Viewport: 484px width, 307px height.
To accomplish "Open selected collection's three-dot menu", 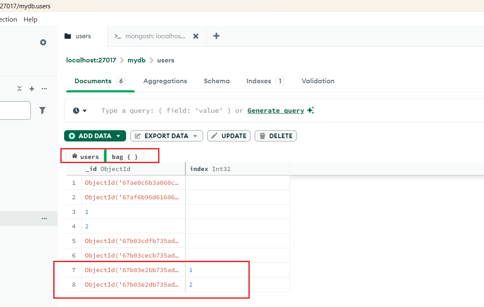I will click(x=44, y=218).
